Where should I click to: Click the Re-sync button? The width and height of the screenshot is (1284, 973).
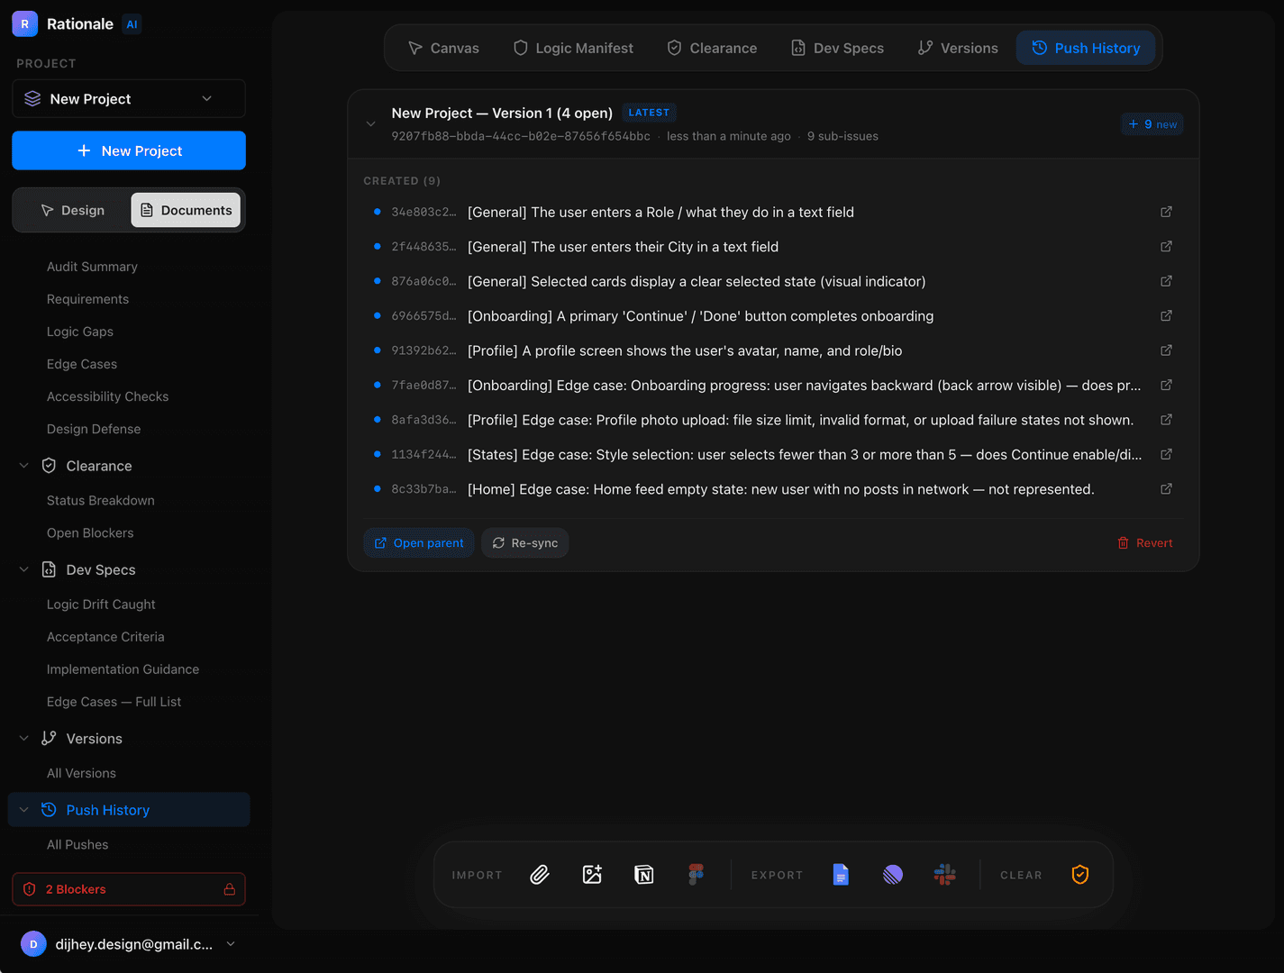(525, 542)
